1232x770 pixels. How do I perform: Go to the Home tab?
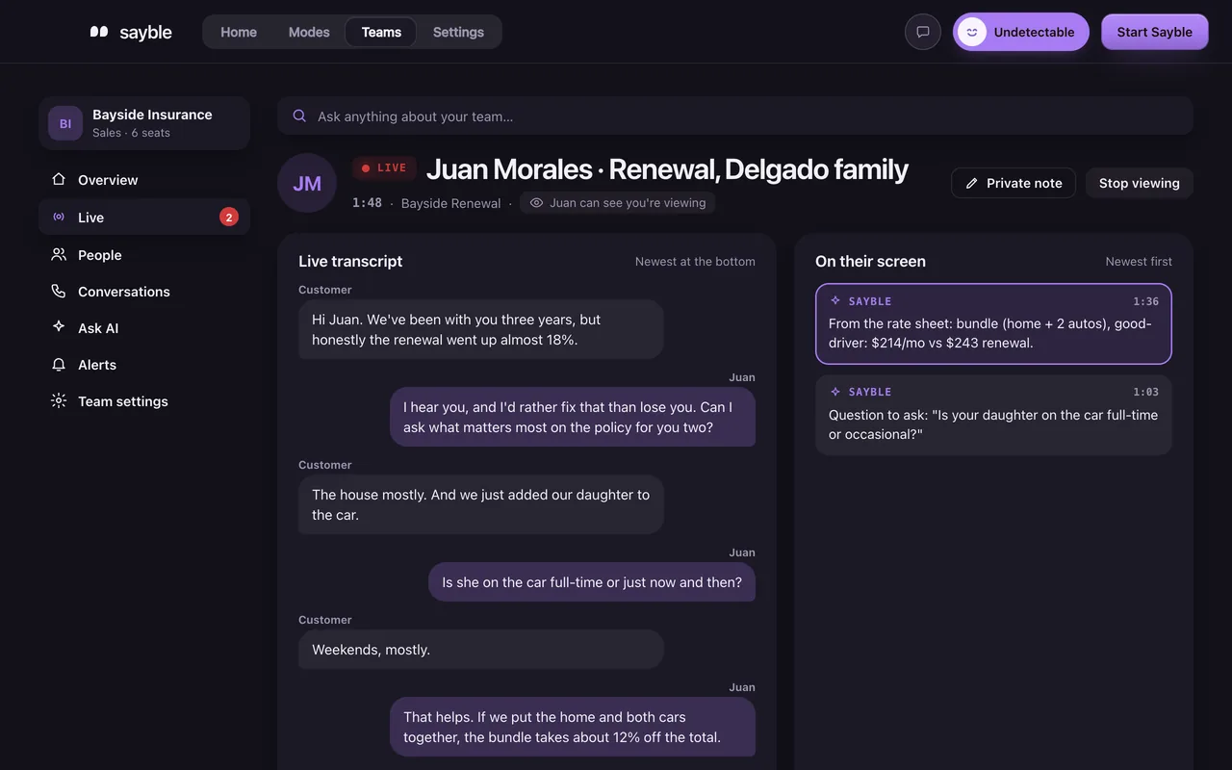coord(239,32)
